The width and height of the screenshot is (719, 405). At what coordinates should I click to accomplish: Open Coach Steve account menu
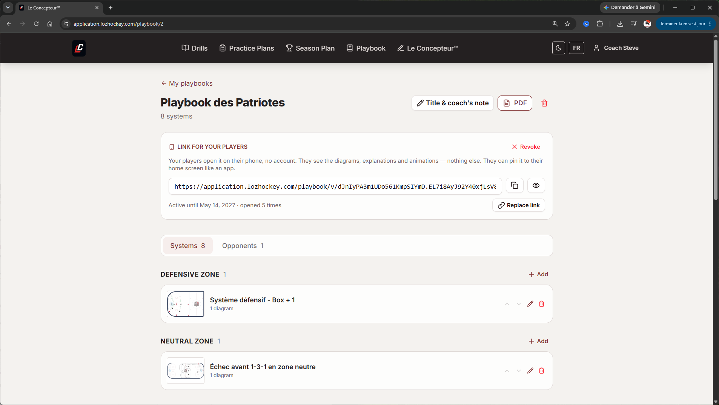click(x=616, y=48)
